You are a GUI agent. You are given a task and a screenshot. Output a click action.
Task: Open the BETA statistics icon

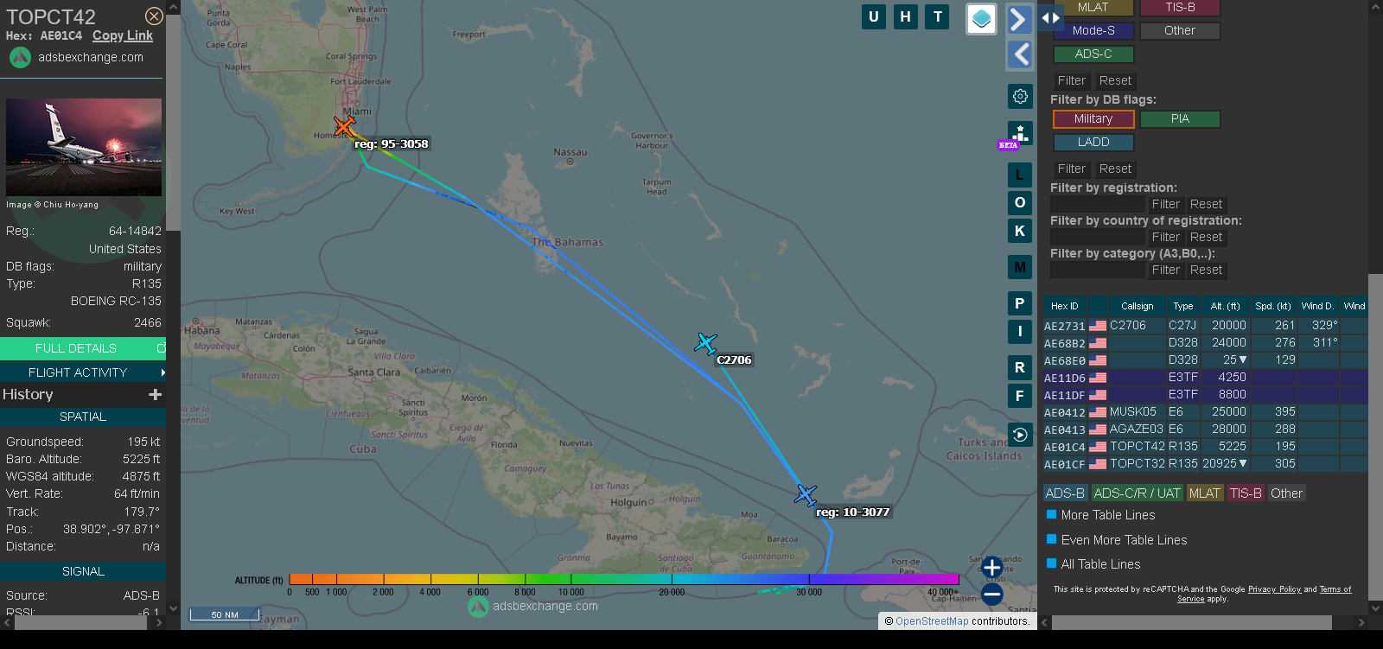(1020, 134)
